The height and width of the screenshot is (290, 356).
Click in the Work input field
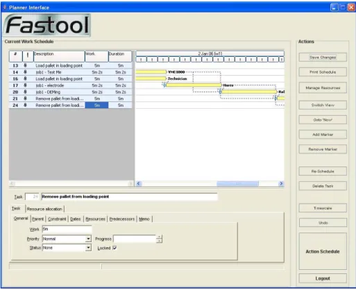(67, 229)
